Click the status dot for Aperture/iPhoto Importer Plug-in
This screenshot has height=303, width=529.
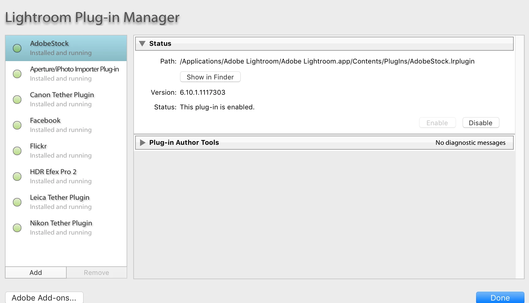pyautogui.click(x=17, y=74)
